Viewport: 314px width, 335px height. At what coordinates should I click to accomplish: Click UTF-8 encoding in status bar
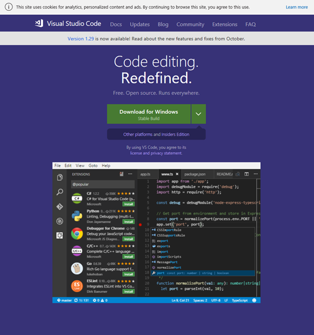tap(216, 300)
